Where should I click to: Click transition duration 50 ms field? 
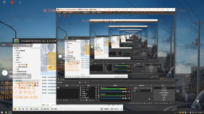143,91
